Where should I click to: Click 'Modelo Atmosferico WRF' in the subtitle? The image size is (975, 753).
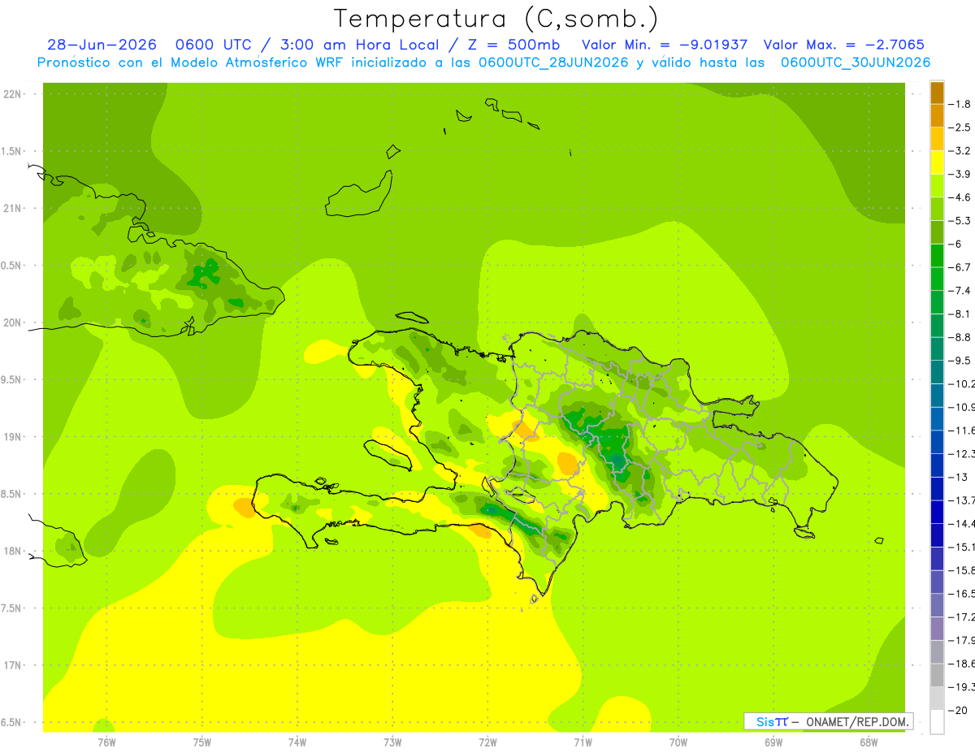(257, 63)
